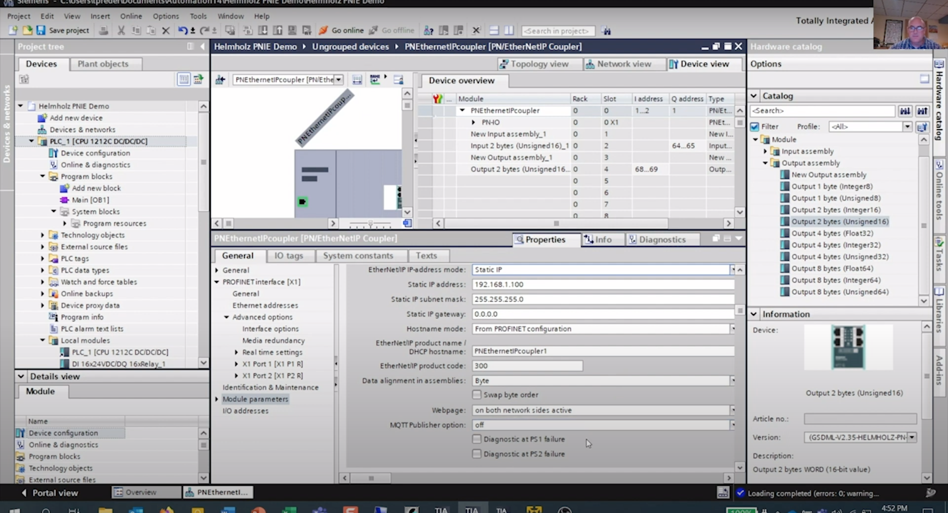Image resolution: width=948 pixels, height=513 pixels.
Task: Click the file explorer taskbar icon
Action: click(105, 510)
